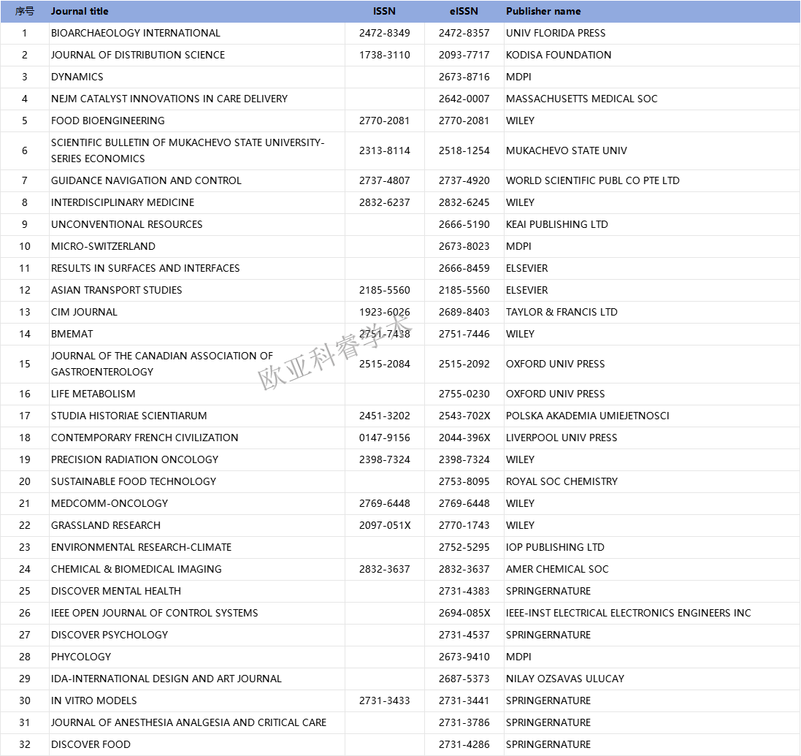
Task: Click LIFE METABOLISM journal title
Action: (x=93, y=394)
